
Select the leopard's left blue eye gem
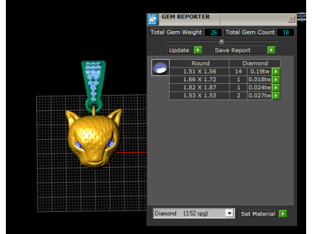(79, 145)
